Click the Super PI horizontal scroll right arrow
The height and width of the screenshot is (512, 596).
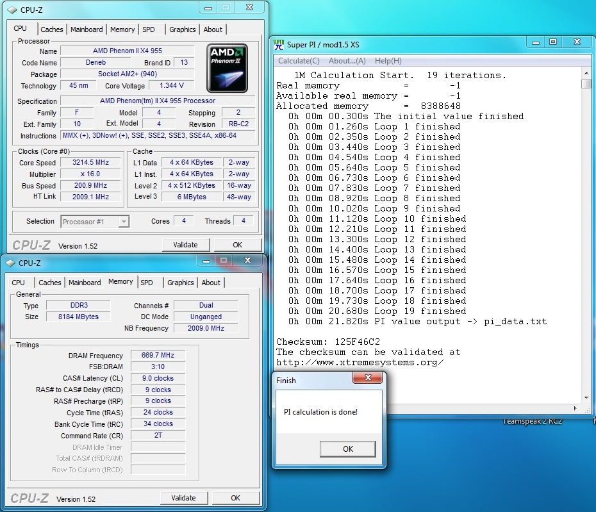(x=575, y=409)
